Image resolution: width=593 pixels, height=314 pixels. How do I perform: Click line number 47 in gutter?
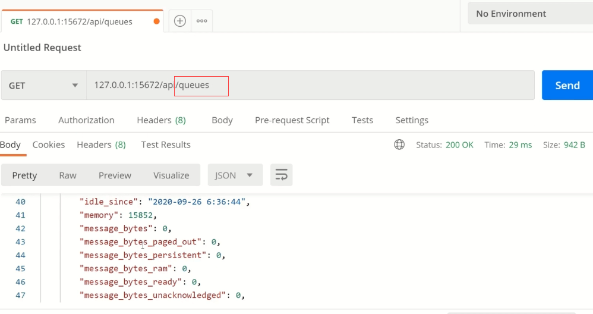coord(20,295)
